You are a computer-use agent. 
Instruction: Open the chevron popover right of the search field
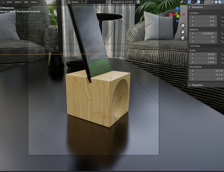pos(108,2)
